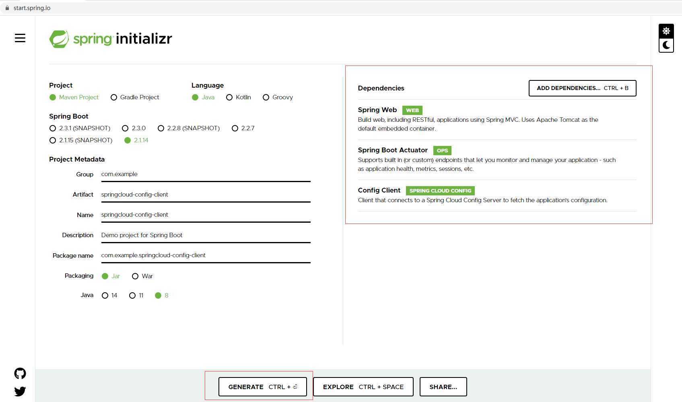Click the WEB tag badge

(x=412, y=110)
